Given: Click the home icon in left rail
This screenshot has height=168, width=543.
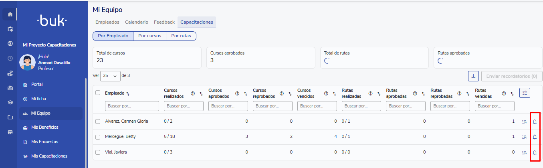Looking at the screenshot, I should pos(10,14).
